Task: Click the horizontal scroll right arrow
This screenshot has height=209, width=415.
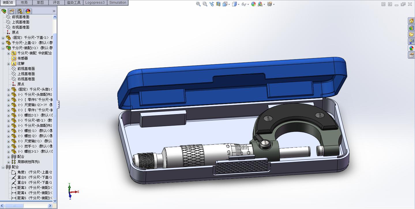Action: [x=50, y=206]
